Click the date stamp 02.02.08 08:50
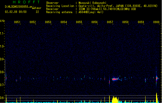Image resolution: width=162 pixels, height=103 pixels. [16, 12]
